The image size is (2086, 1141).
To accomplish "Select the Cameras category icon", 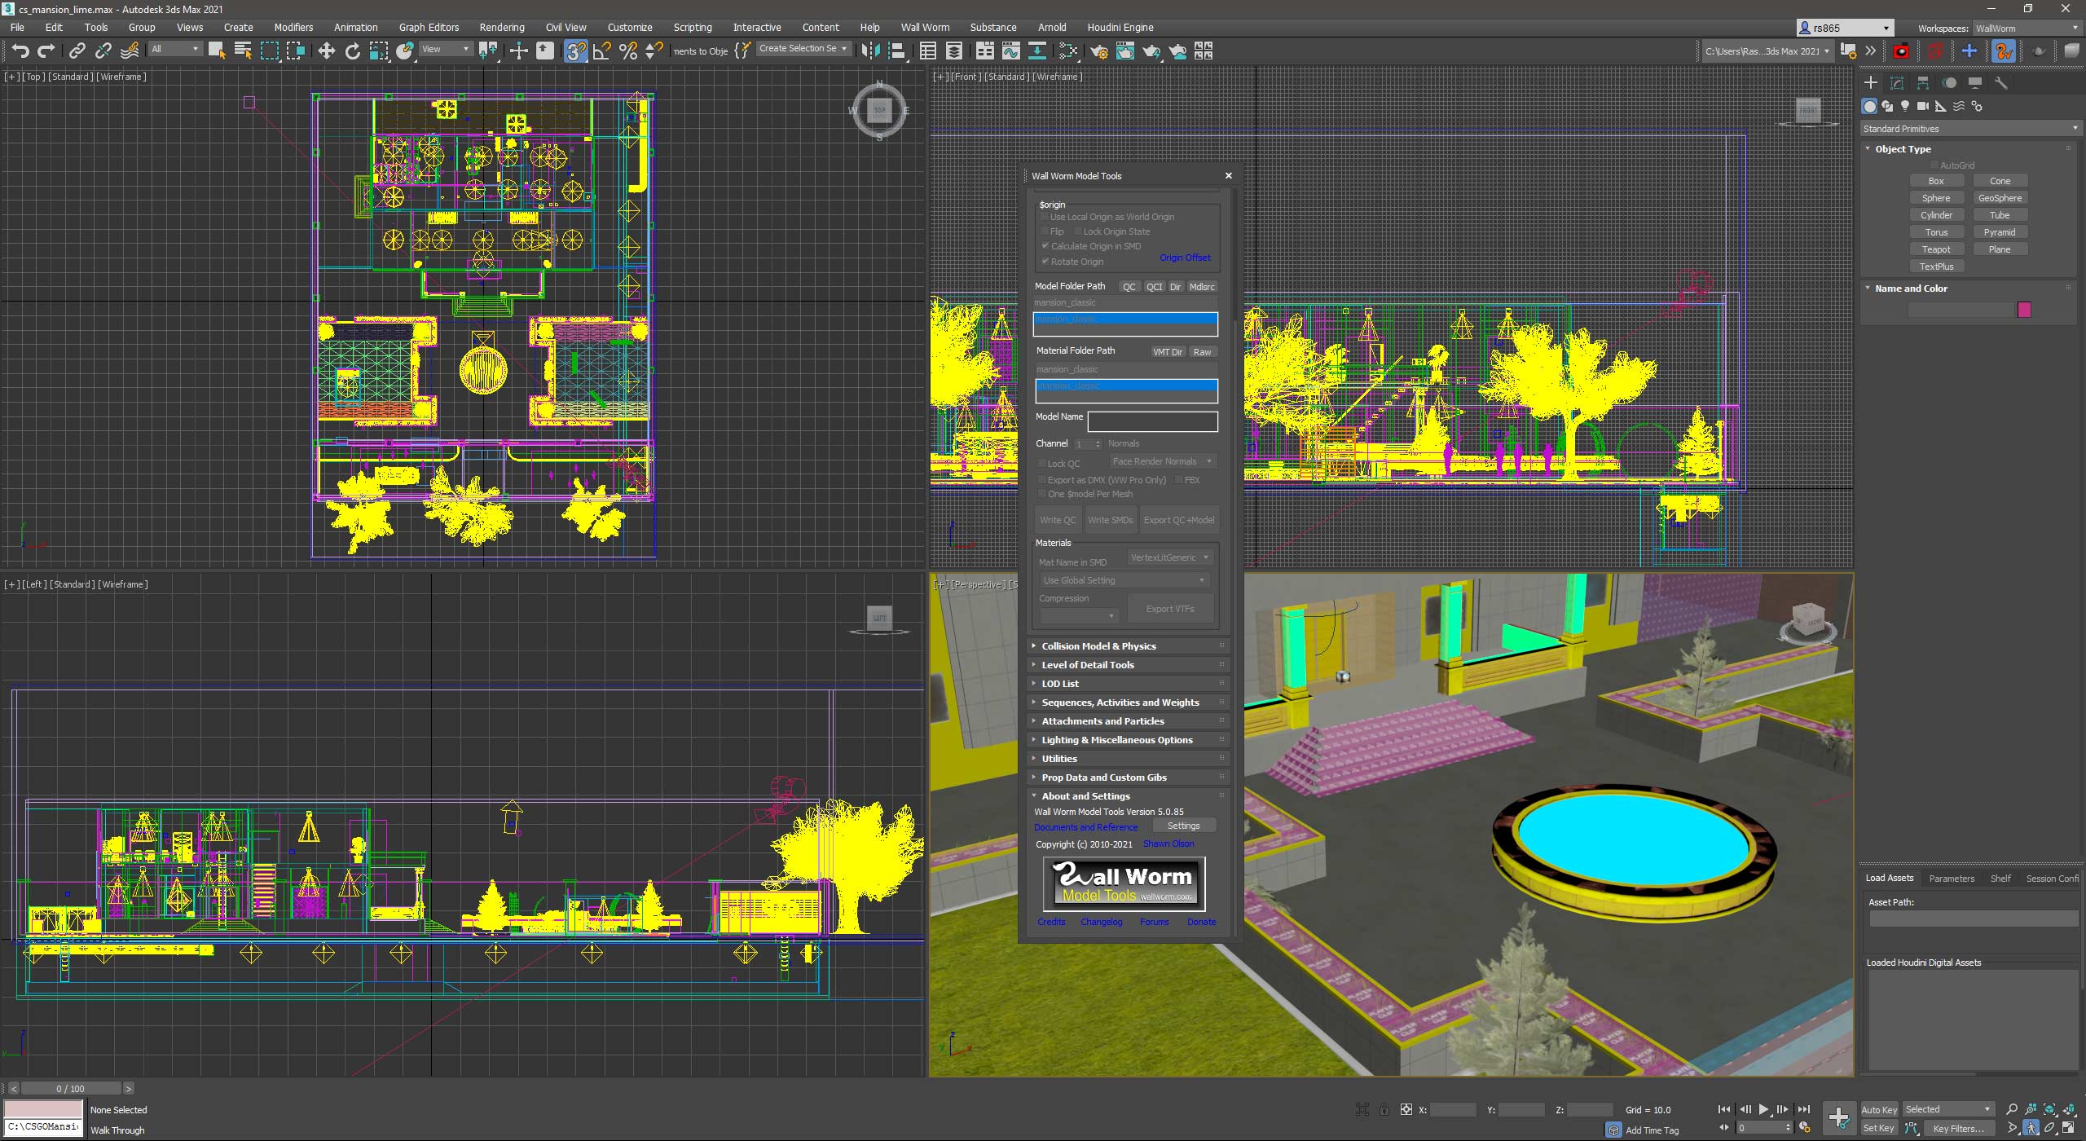I will click(x=1923, y=106).
